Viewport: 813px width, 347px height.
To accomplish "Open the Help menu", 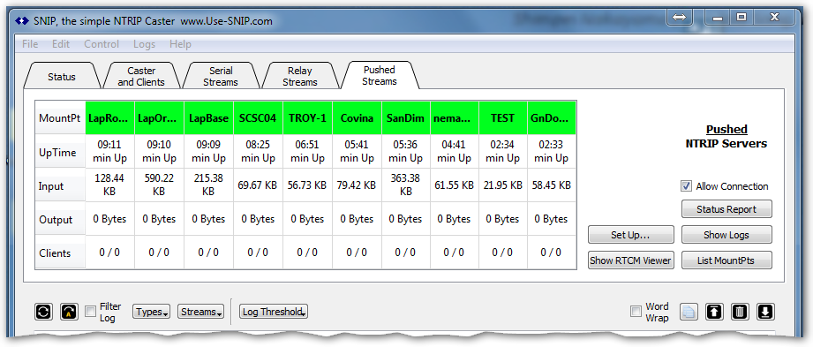I will pos(180,44).
